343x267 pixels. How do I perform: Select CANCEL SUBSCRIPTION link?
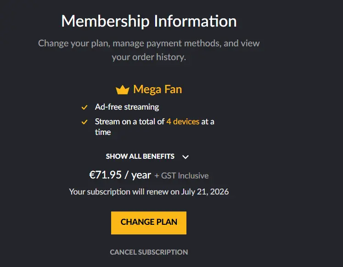(x=149, y=252)
